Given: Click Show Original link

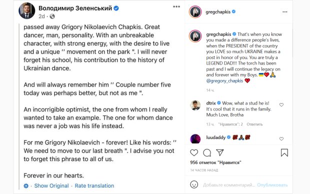Looking at the screenshot, I should point(51,185).
